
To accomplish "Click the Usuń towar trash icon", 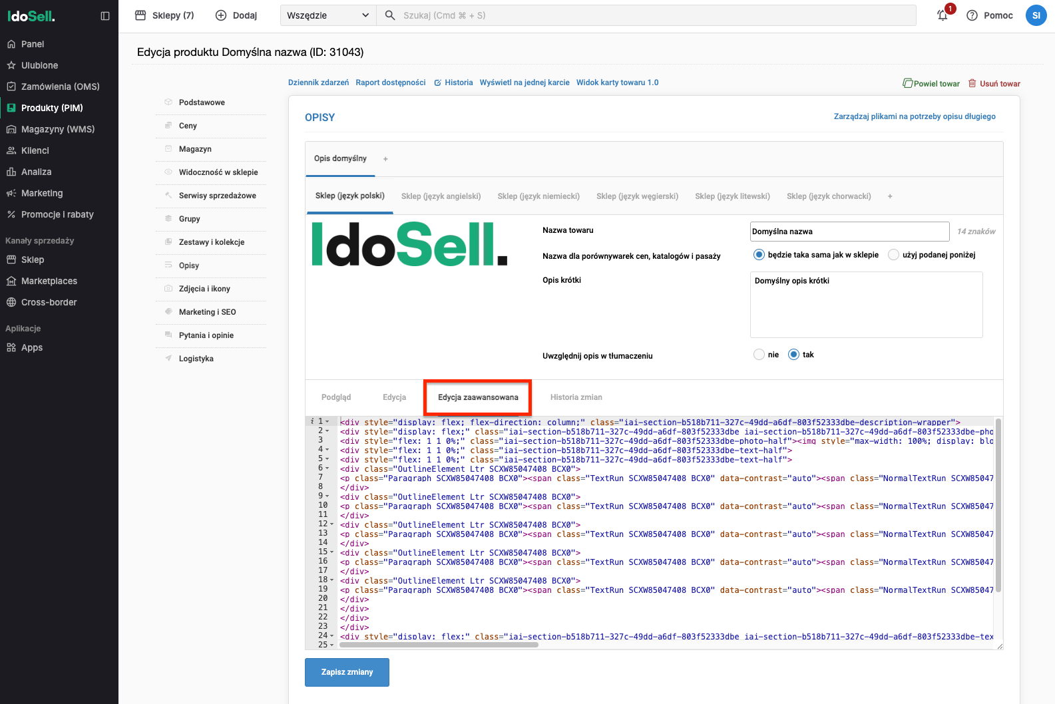I will 972,83.
